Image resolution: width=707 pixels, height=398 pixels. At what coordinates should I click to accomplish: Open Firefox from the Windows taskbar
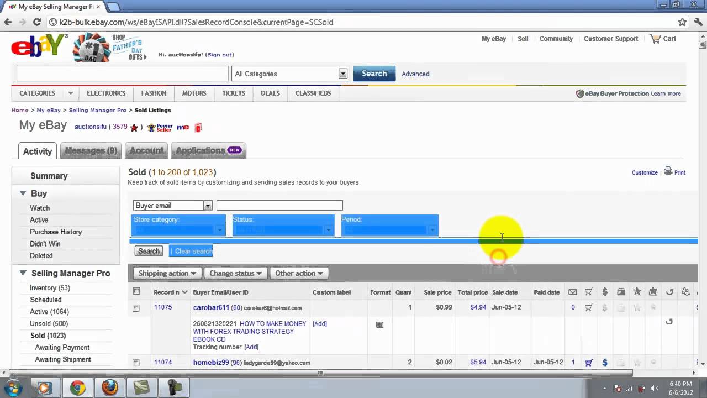click(x=109, y=388)
